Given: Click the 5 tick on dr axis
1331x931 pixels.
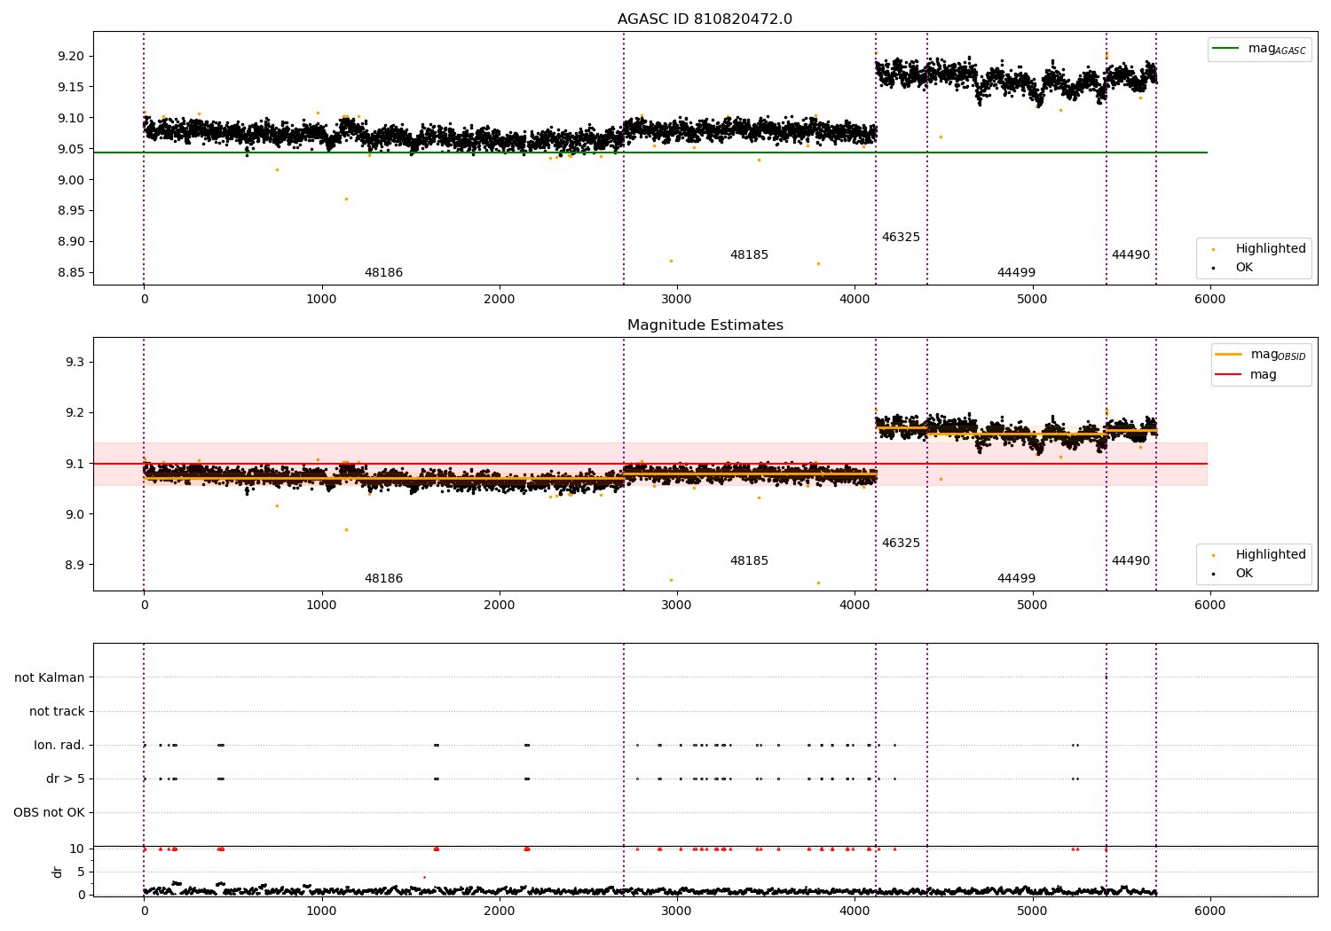Looking at the screenshot, I should tap(82, 872).
